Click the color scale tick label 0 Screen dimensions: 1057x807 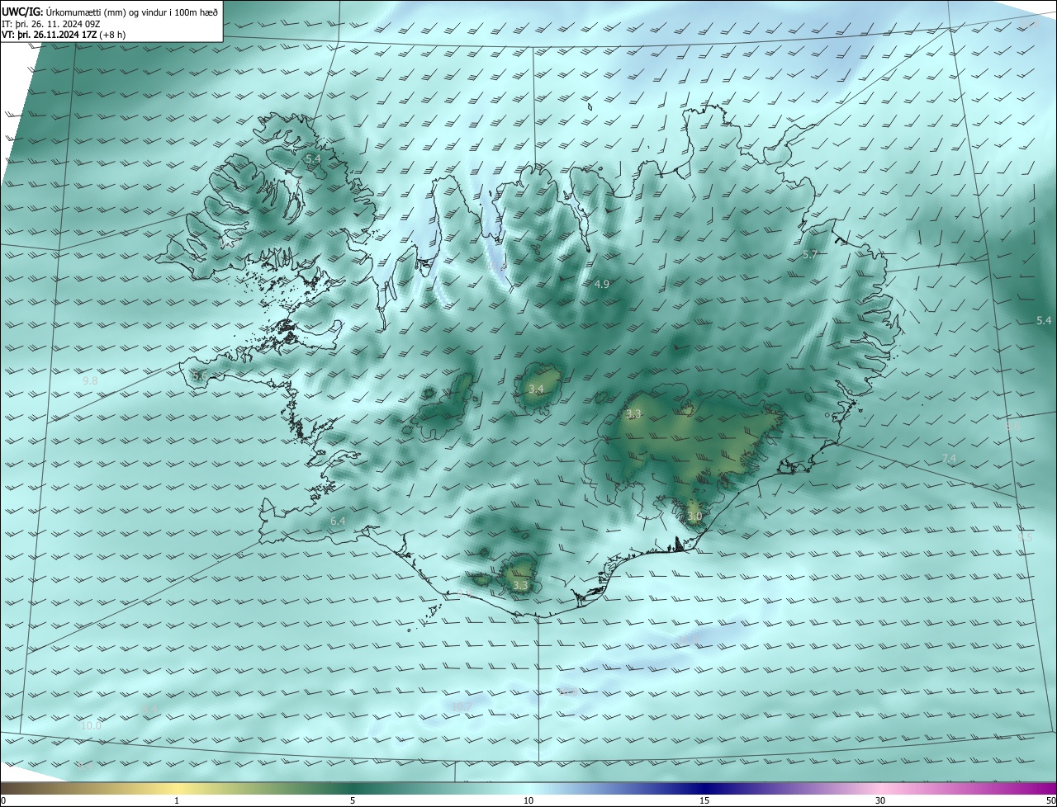click(x=2, y=800)
